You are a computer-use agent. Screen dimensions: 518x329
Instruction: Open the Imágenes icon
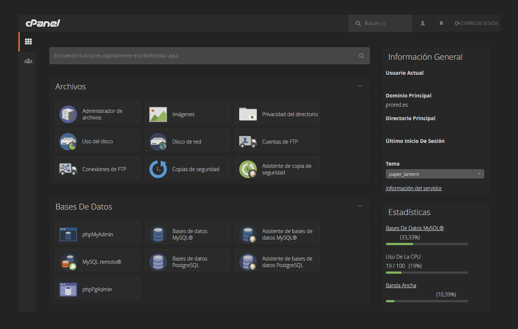(x=158, y=114)
